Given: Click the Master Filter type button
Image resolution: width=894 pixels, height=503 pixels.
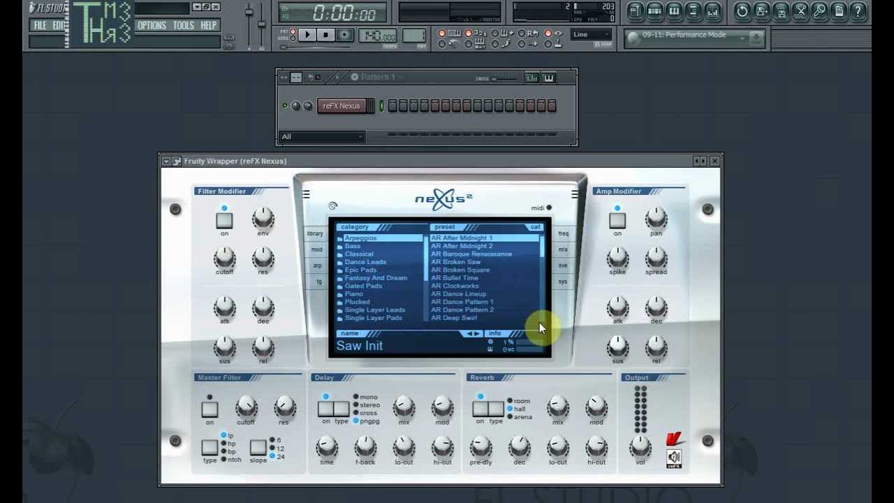Looking at the screenshot, I should (x=210, y=448).
